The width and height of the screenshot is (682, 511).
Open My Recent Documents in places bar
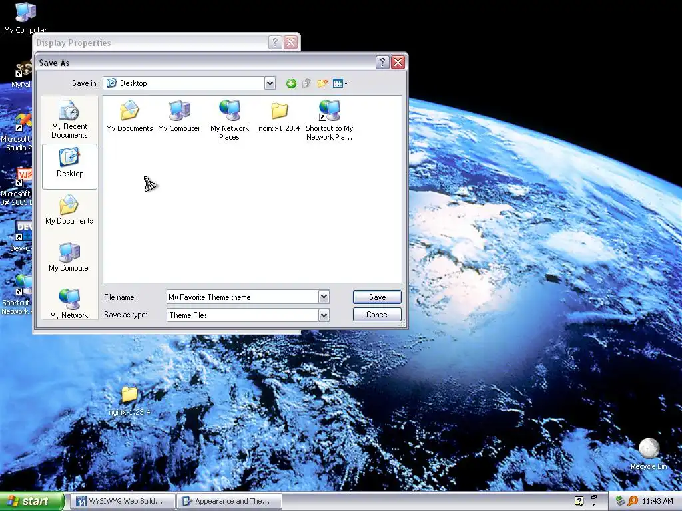pos(69,120)
